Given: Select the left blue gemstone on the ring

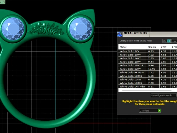Looking at the screenshot, I should click(13, 29).
